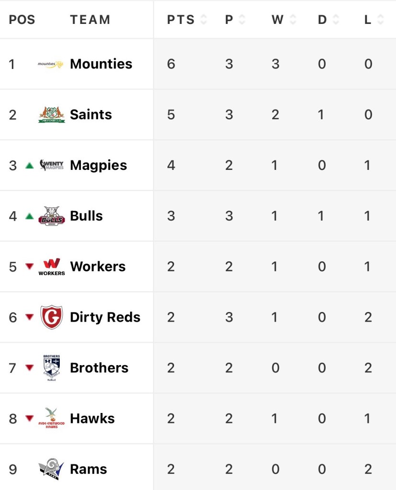Sort by the W column arrows
Screen dimensions: 396x490
[293, 20]
